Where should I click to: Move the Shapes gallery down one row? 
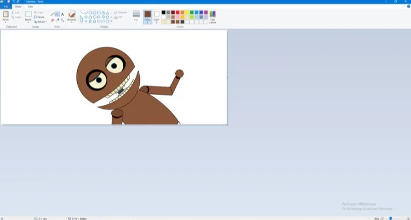coord(111,17)
